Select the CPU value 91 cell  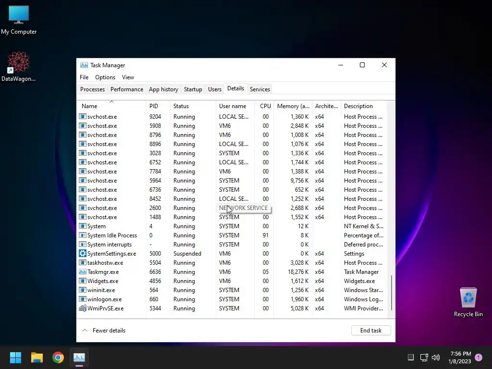[265, 235]
